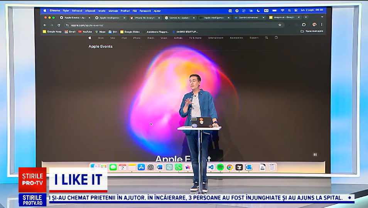The height and width of the screenshot is (208, 368).
Task: Open the Google Slides bookmark
Action: (x=130, y=32)
